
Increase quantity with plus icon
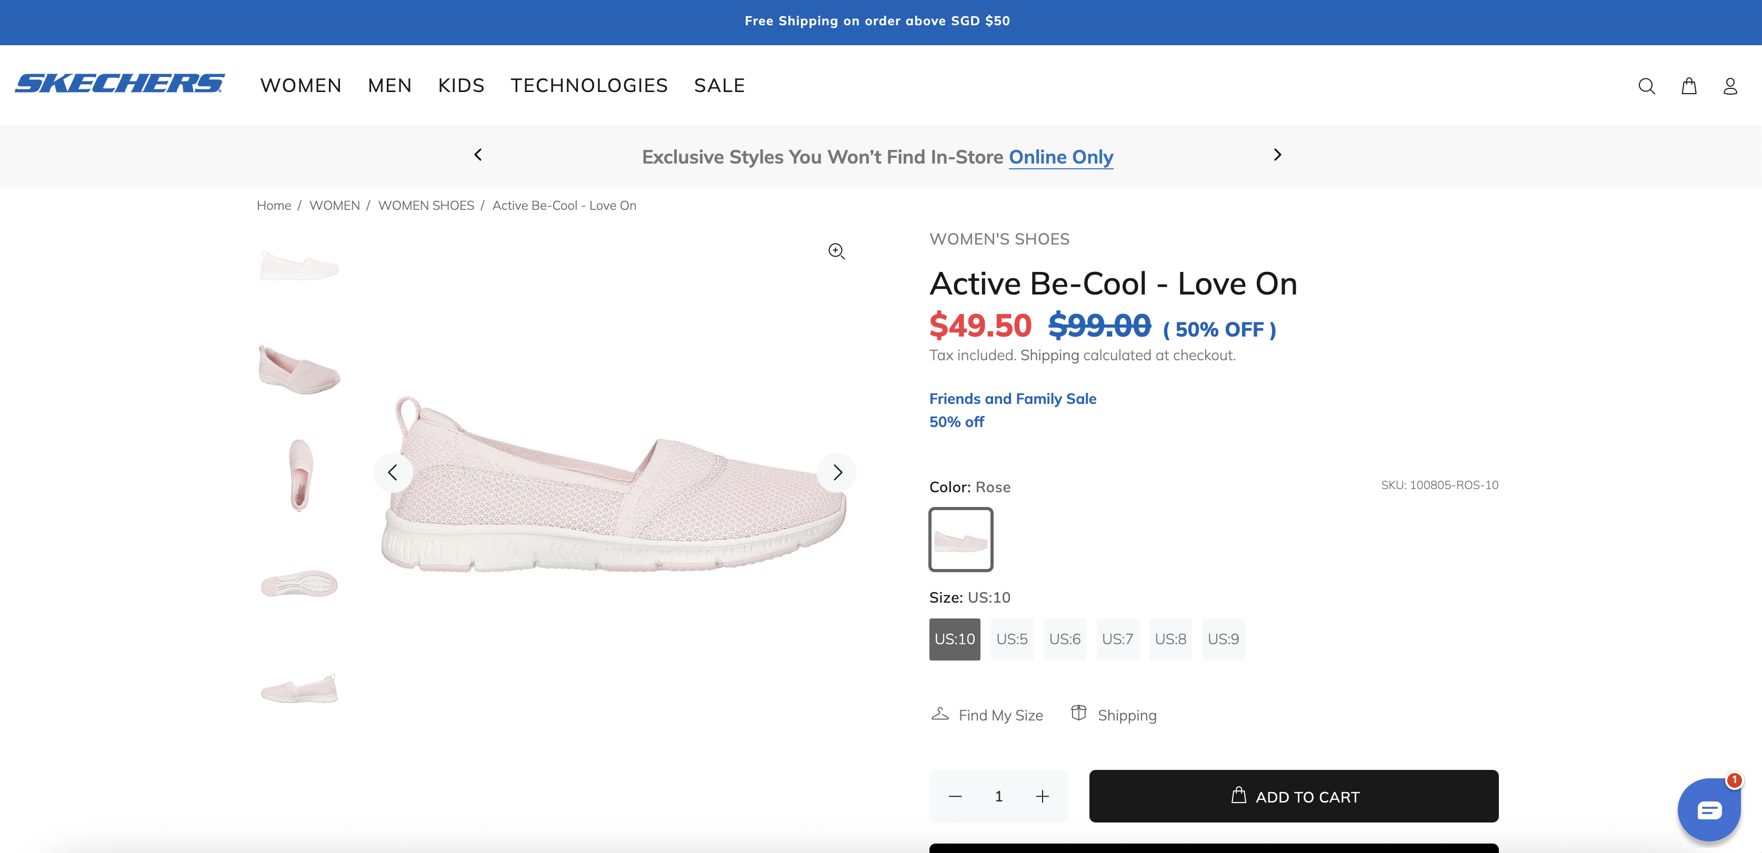point(1042,796)
